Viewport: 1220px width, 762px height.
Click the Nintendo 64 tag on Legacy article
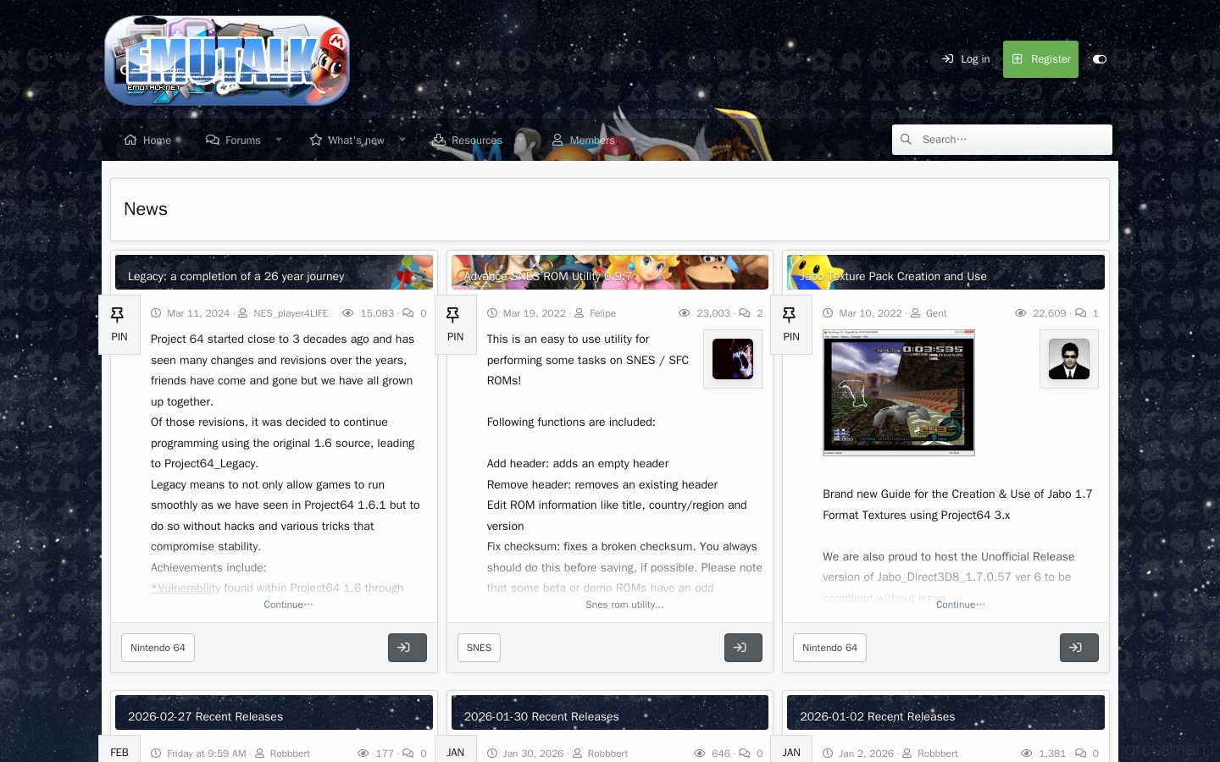tap(158, 648)
